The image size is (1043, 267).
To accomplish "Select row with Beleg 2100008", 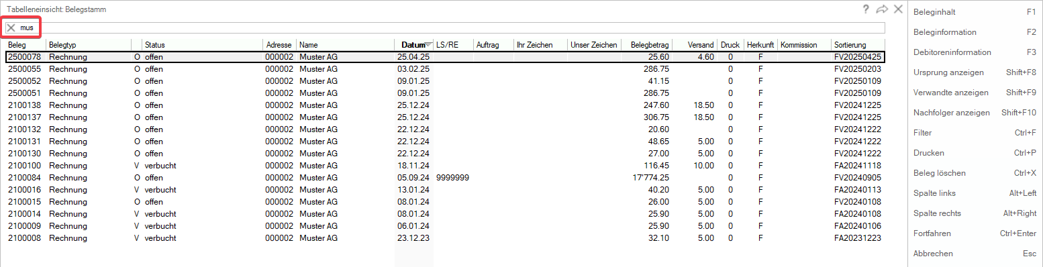I will [445, 238].
